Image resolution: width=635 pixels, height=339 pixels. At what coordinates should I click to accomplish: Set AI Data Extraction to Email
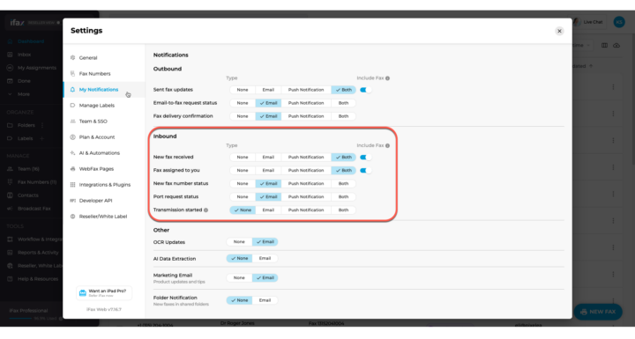coord(265,258)
